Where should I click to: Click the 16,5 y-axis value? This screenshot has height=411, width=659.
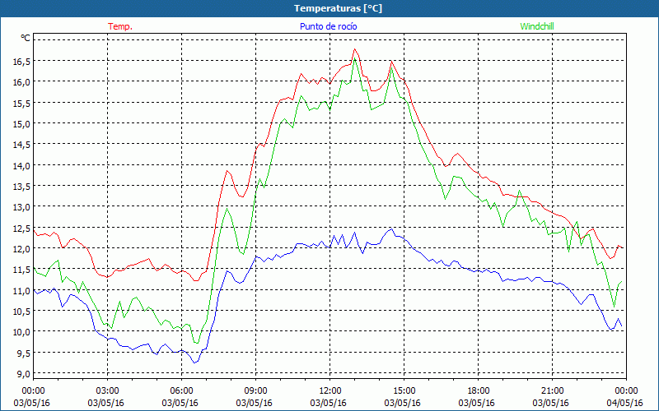click(22, 62)
